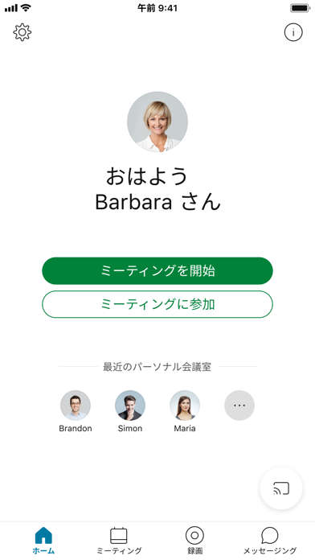Tap the battery icon in status bar
The width and height of the screenshot is (315, 560).
pos(300,8)
